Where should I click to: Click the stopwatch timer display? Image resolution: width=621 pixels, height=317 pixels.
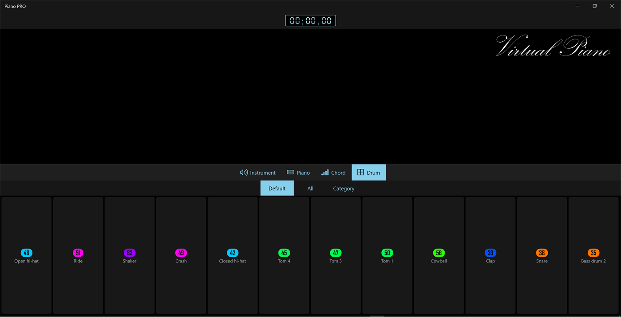310,20
